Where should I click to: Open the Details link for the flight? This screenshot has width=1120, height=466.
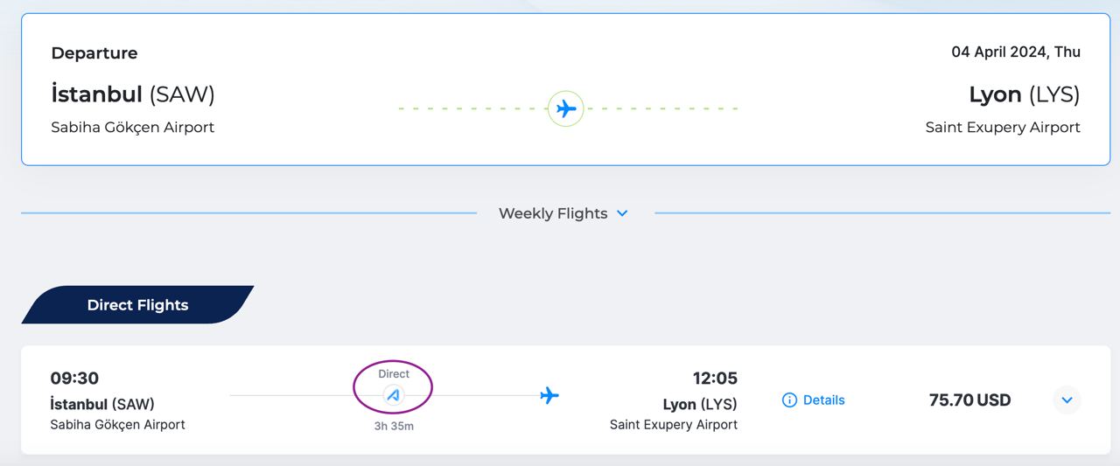pyautogui.click(x=823, y=400)
